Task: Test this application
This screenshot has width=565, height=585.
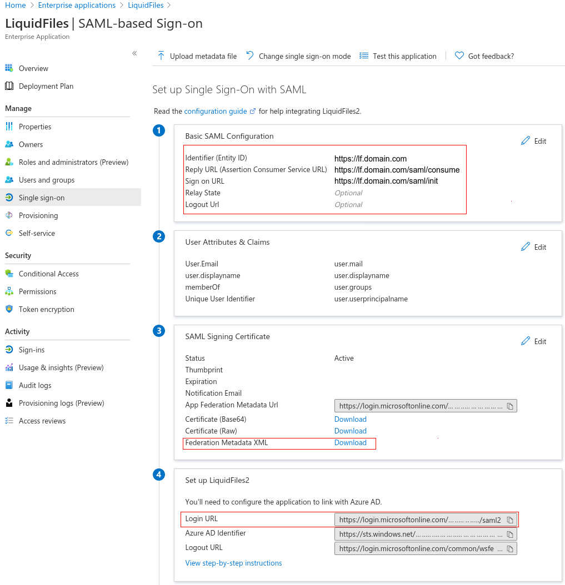Action: [x=398, y=56]
